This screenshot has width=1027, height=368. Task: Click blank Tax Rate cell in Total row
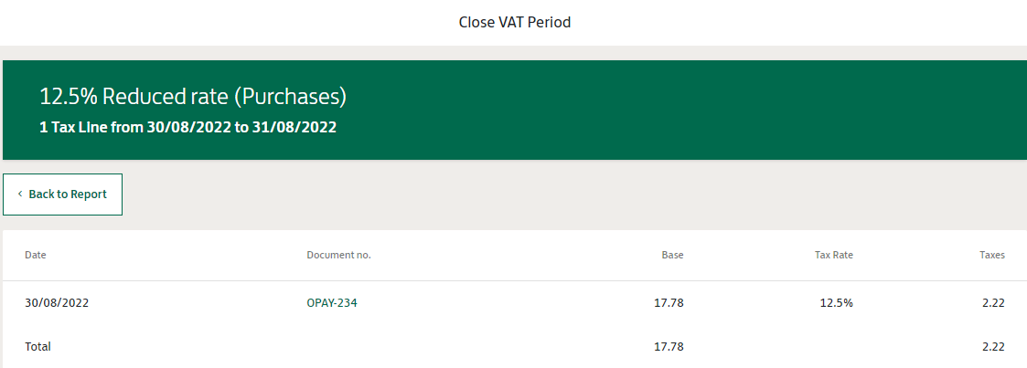coord(833,347)
